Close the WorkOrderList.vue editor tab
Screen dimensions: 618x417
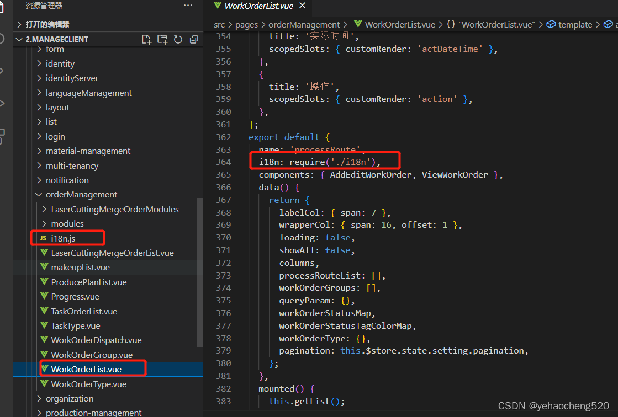302,6
